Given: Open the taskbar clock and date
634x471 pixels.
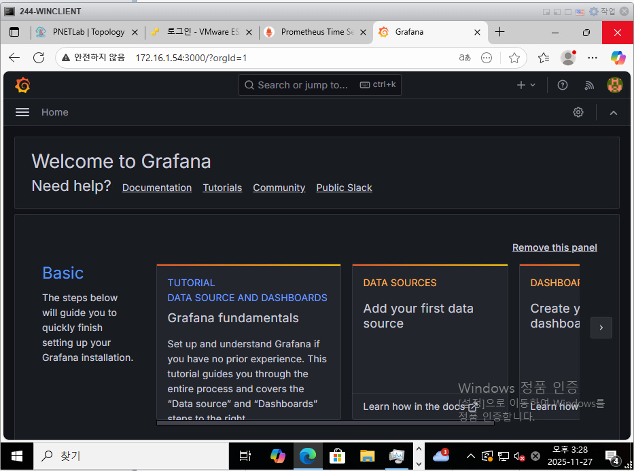Looking at the screenshot, I should point(569,455).
